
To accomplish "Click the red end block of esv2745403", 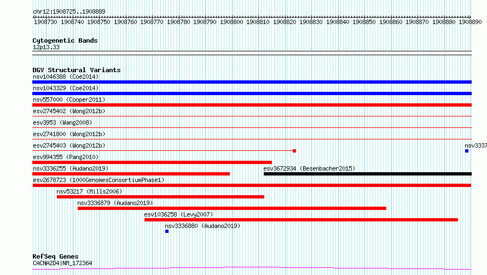I will pyautogui.click(x=294, y=151).
